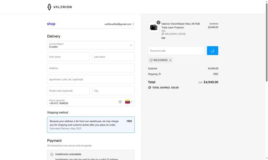Open account options menu next to email
Image resolution: width=268 pixels, height=160 pixels.
point(133,24)
